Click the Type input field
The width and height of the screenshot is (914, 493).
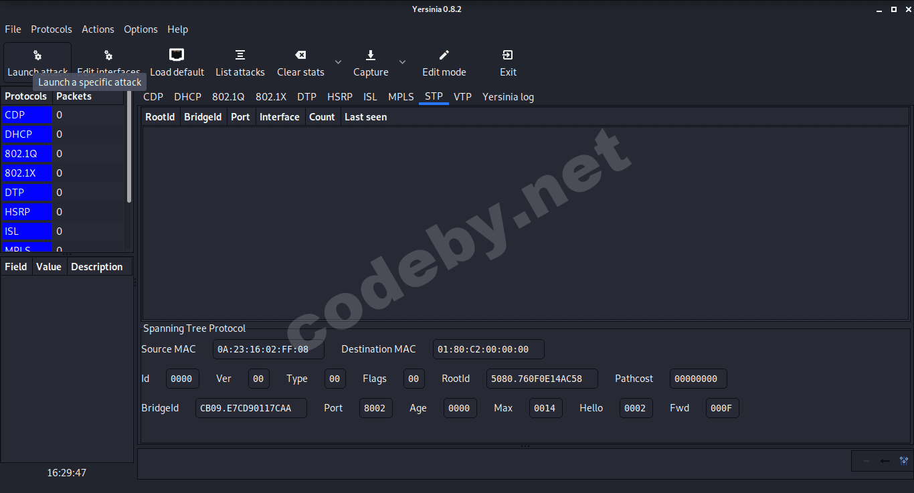(x=335, y=379)
